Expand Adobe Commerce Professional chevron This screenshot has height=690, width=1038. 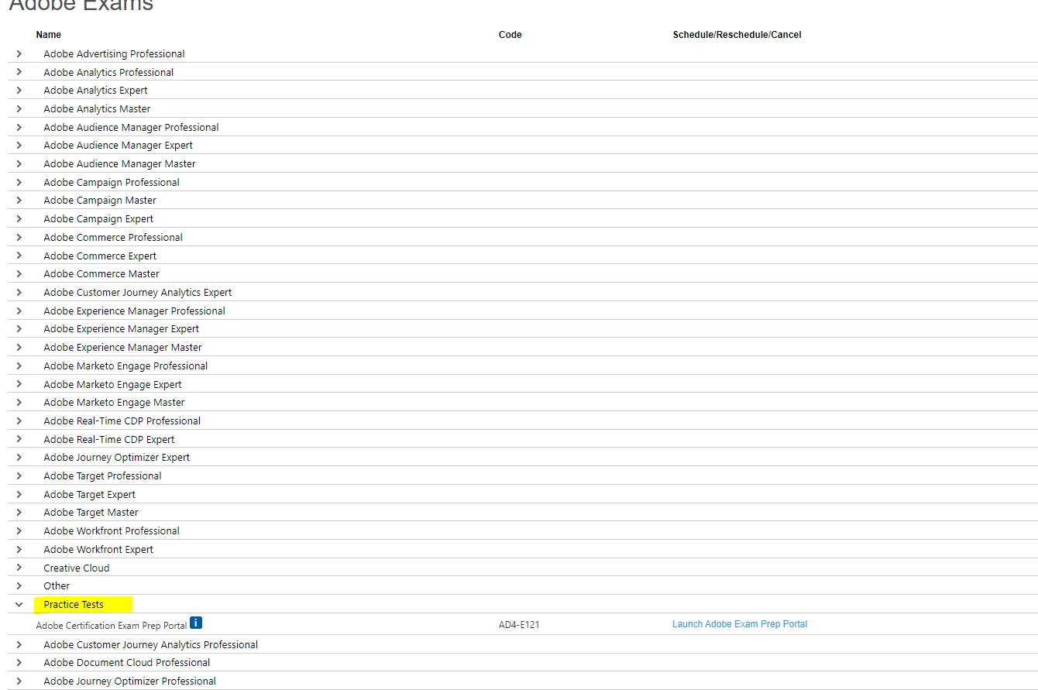pos(19,237)
